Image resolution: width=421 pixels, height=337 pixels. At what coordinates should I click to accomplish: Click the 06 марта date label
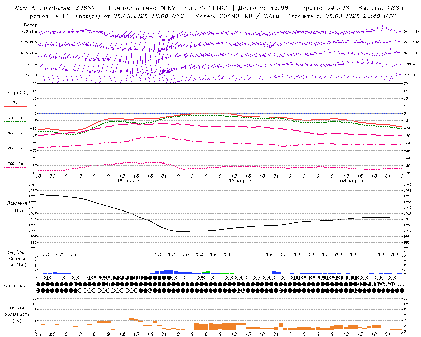click(128, 181)
